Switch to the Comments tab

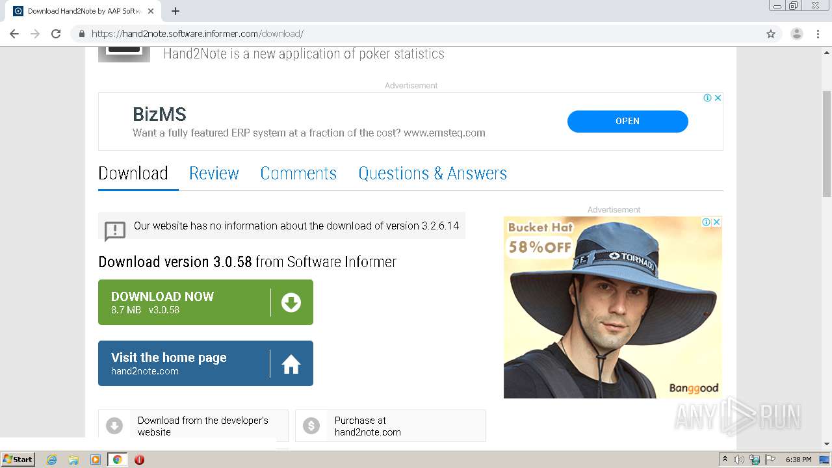pos(298,174)
